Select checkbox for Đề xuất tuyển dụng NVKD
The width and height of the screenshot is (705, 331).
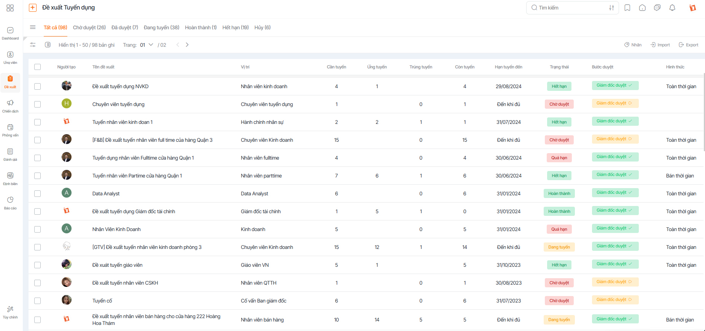point(37,86)
